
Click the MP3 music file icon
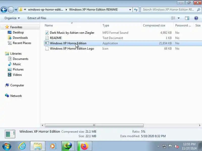pyautogui.click(x=47, y=33)
